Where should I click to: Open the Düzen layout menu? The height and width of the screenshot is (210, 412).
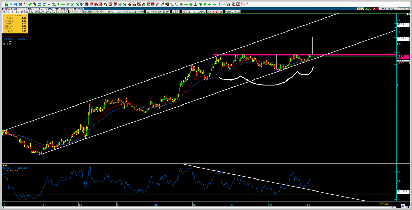[228, 11]
